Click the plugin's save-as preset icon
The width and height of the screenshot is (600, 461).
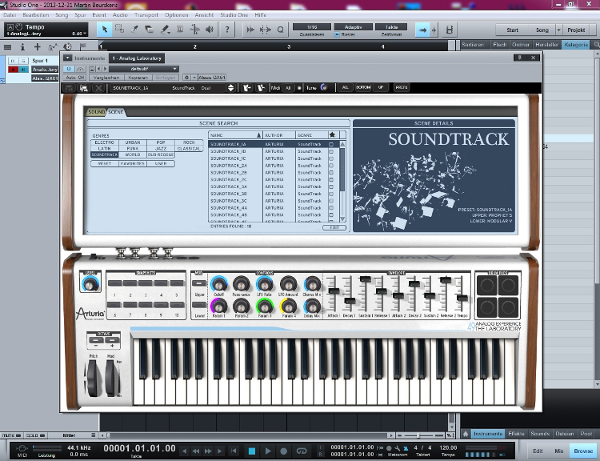click(x=84, y=88)
